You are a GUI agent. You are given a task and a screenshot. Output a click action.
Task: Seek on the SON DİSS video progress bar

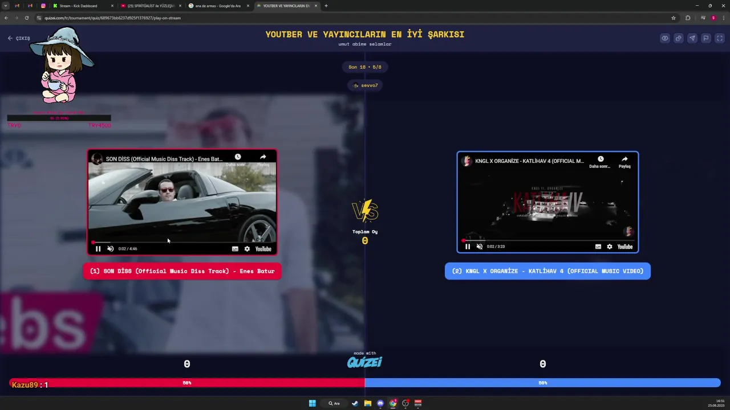coord(182,242)
